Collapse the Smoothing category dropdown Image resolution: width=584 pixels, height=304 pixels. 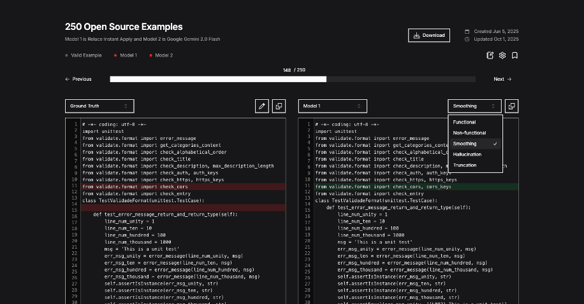pos(474,106)
